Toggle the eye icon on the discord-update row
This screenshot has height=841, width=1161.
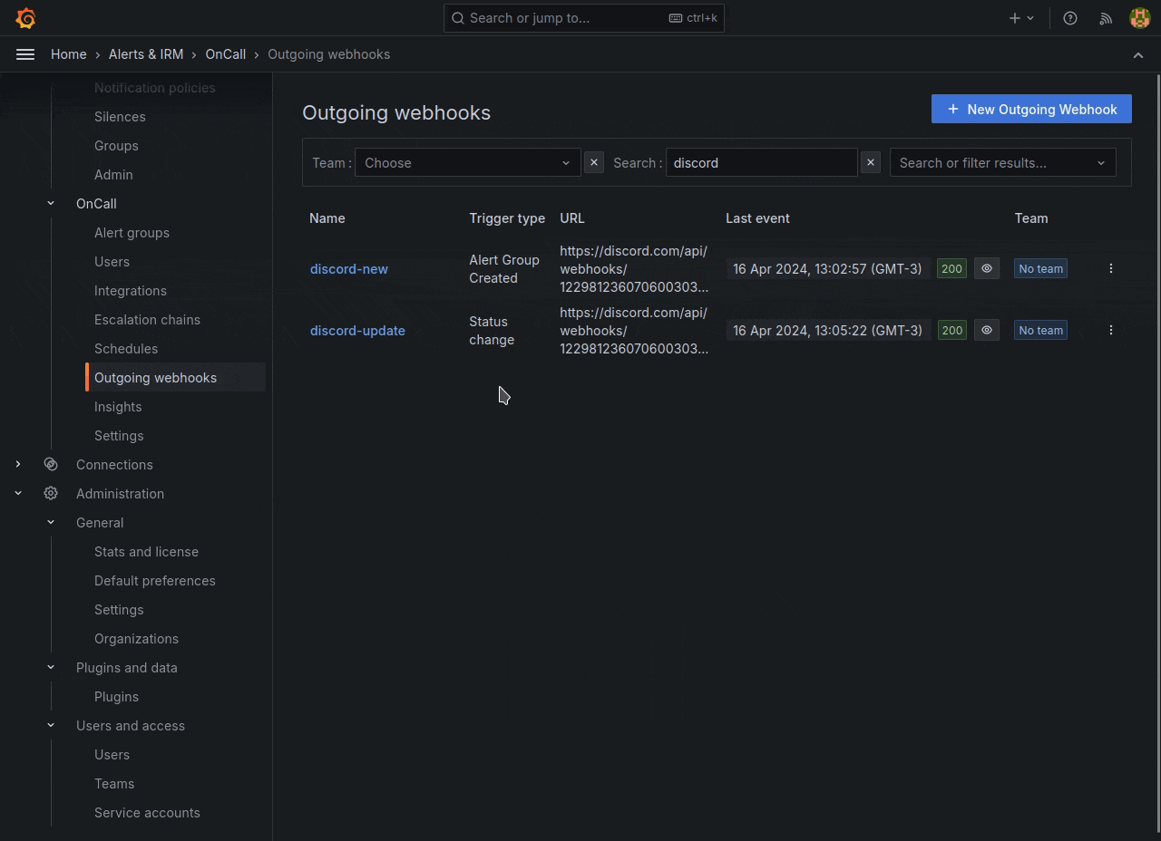click(x=986, y=330)
